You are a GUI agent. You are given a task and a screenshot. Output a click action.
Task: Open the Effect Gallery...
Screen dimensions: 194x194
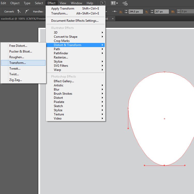click(x=64, y=81)
